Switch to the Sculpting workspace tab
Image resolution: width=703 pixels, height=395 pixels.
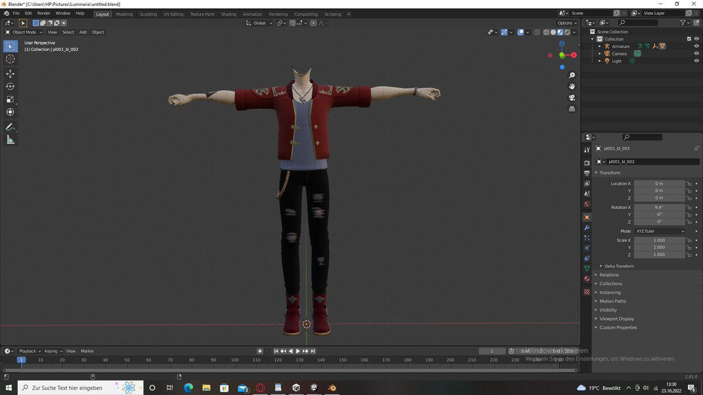tap(148, 14)
